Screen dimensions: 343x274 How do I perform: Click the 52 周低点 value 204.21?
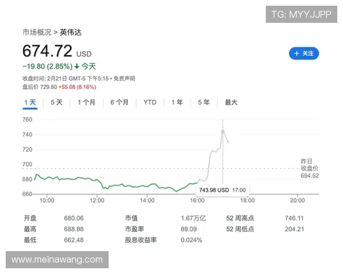(x=294, y=229)
